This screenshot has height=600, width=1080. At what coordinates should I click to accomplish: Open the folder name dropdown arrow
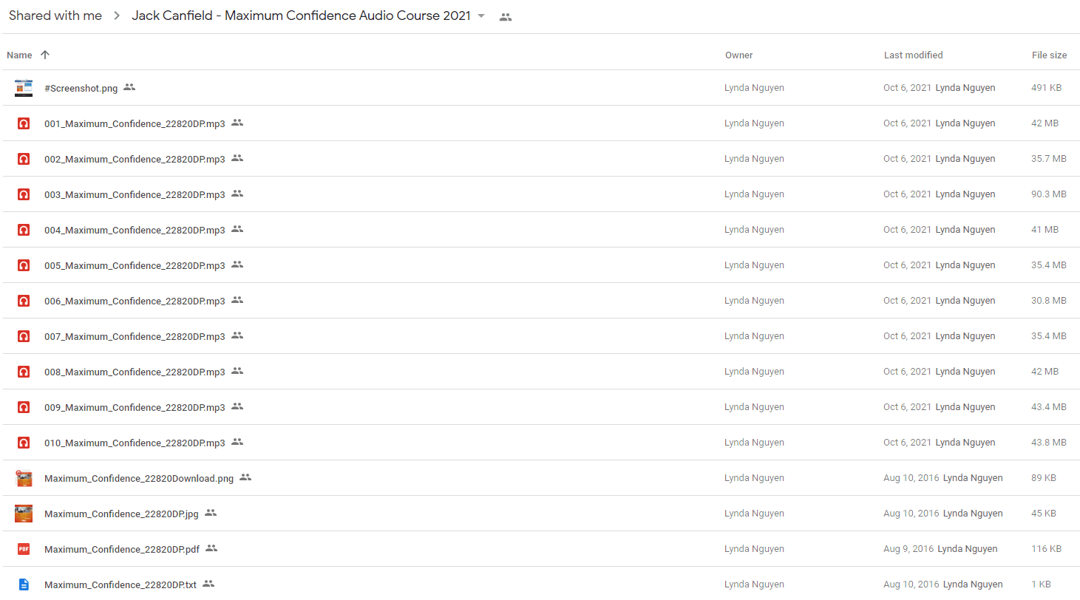click(482, 16)
